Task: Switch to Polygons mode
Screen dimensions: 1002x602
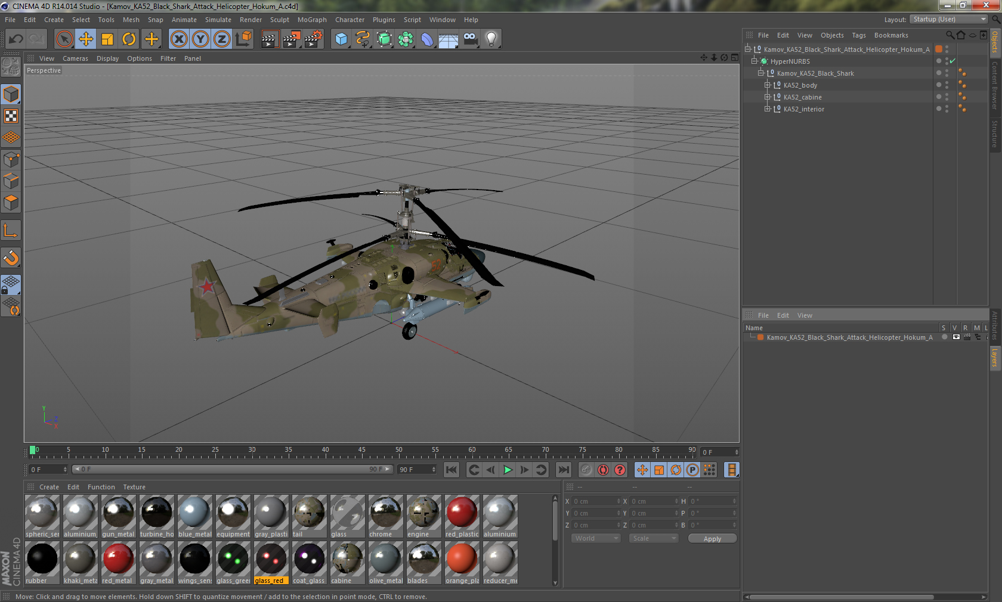Action: [11, 203]
